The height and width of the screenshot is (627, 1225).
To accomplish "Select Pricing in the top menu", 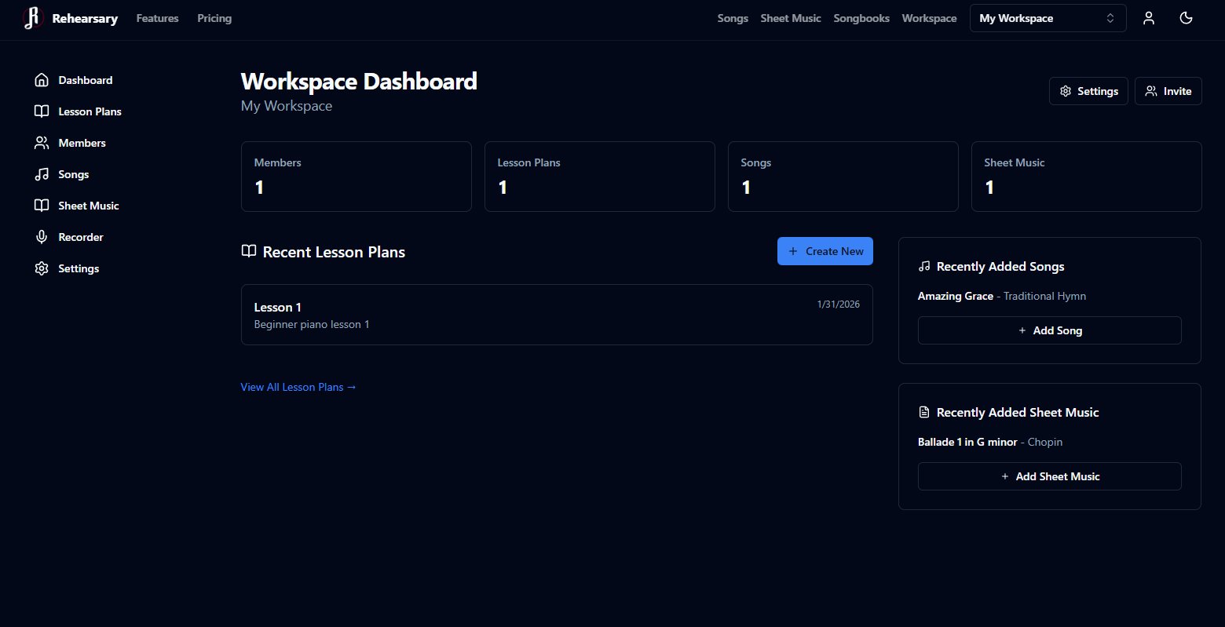I will coord(214,17).
